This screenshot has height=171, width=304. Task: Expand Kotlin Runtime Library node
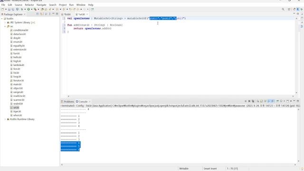(5, 119)
